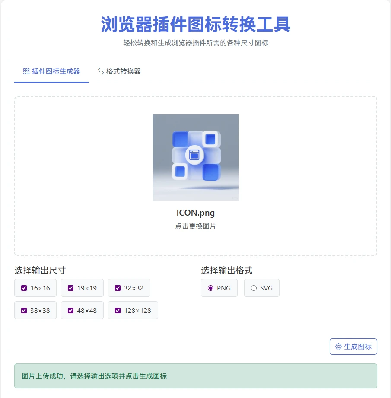
Task: Click the gear icon inside 生成图标 button
Action: [340, 346]
